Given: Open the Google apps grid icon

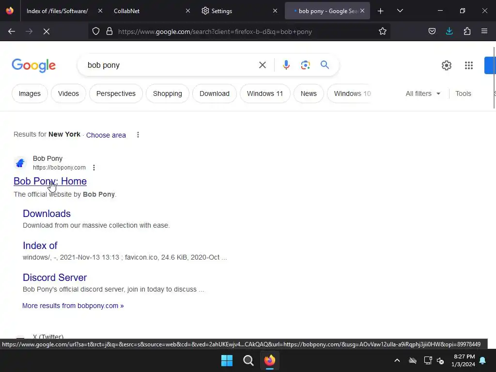Looking at the screenshot, I should (469, 65).
